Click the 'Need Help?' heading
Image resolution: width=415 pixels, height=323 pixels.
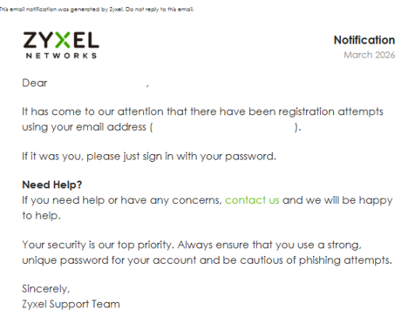[52, 184]
